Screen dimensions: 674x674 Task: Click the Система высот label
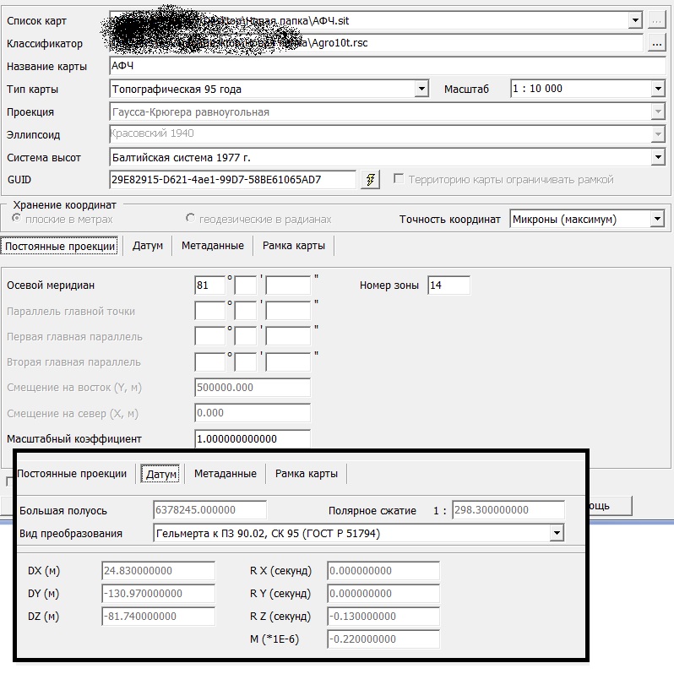click(x=43, y=158)
